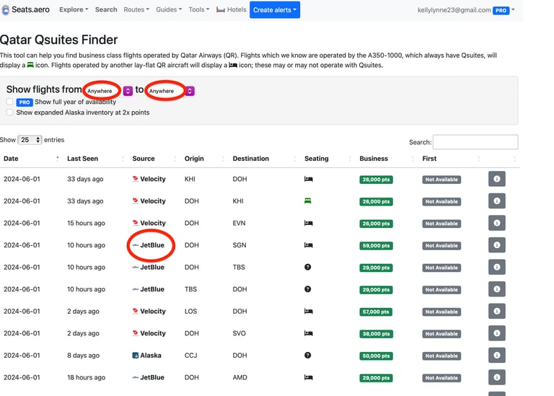Open info for DOH to SVO row
Image resolution: width=554 pixels, height=396 pixels.
point(497,333)
